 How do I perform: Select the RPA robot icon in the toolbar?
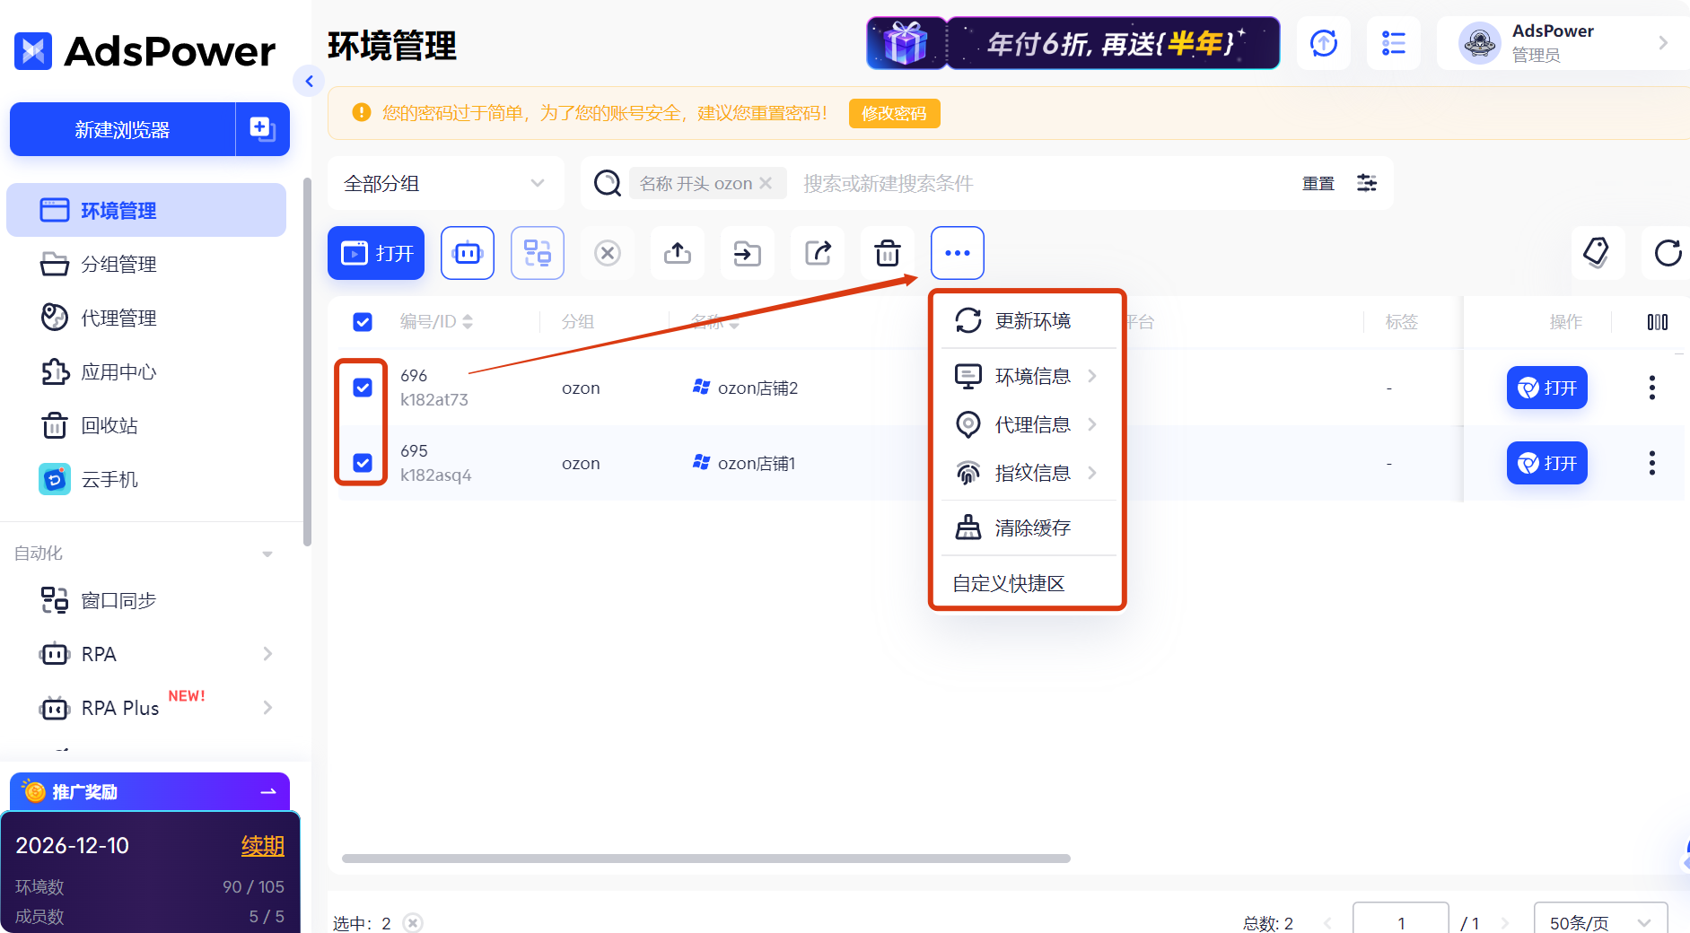point(467,253)
